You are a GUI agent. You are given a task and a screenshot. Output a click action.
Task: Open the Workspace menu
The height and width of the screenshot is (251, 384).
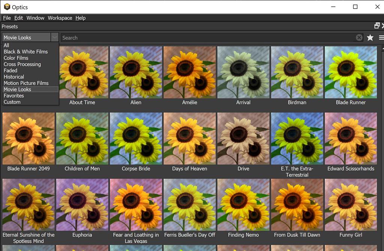point(60,18)
